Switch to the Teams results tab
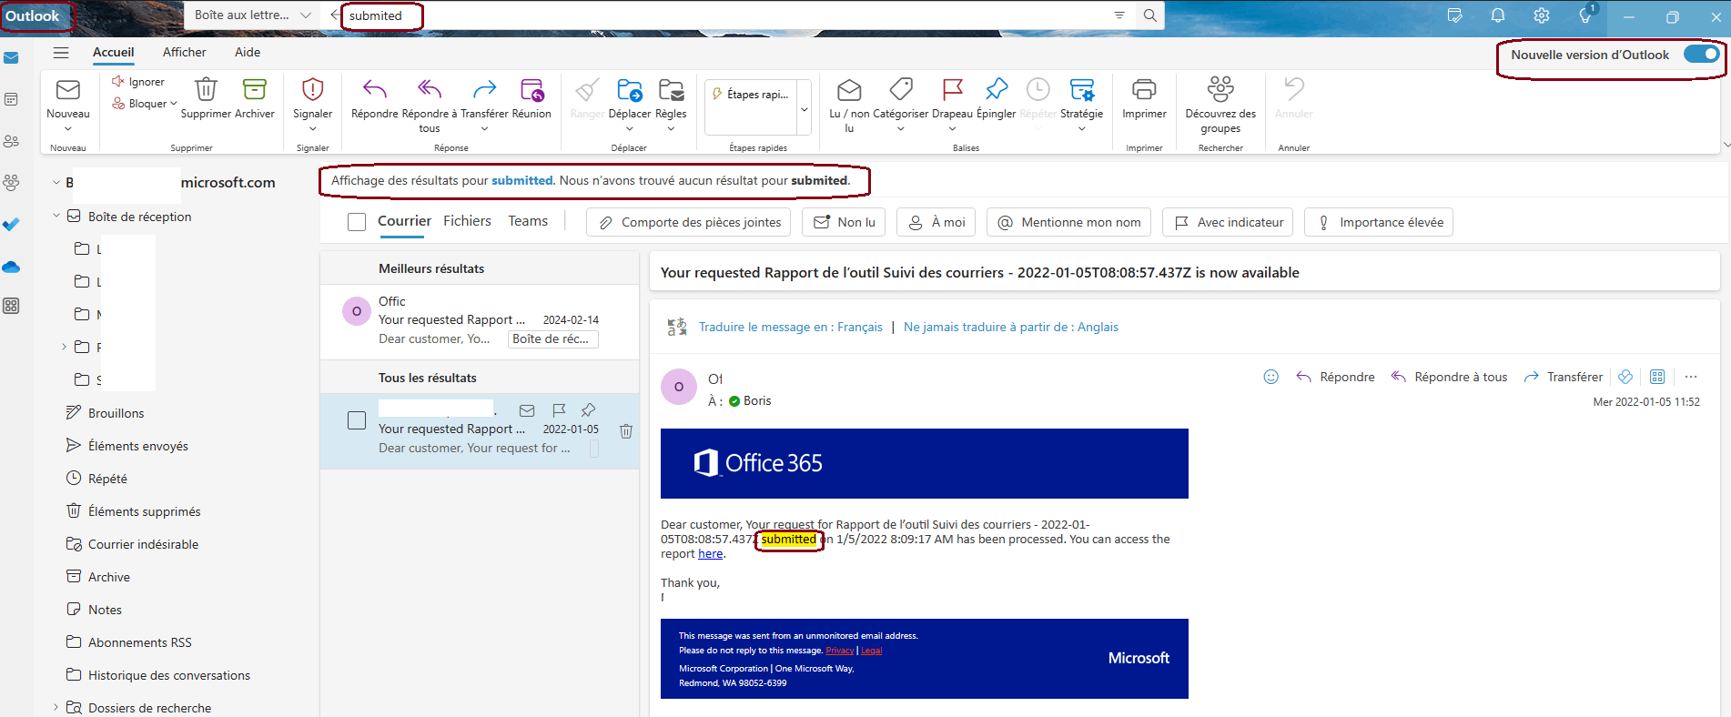This screenshot has height=717, width=1731. click(528, 221)
